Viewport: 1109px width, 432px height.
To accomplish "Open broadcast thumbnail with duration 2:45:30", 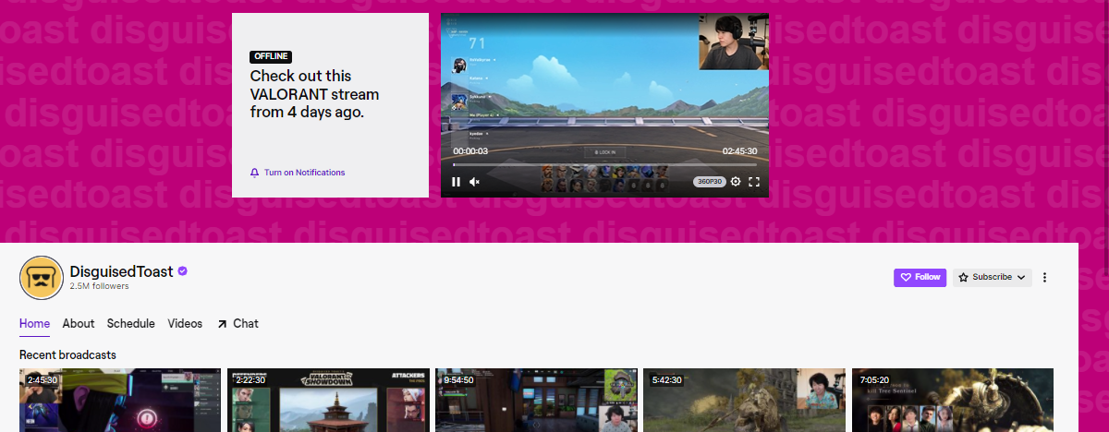I will pos(120,400).
